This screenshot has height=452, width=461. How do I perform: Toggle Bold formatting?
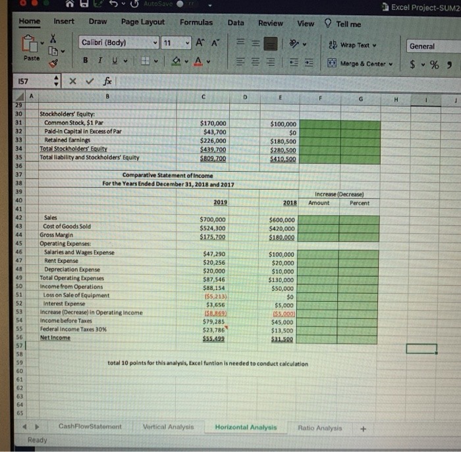click(x=85, y=60)
